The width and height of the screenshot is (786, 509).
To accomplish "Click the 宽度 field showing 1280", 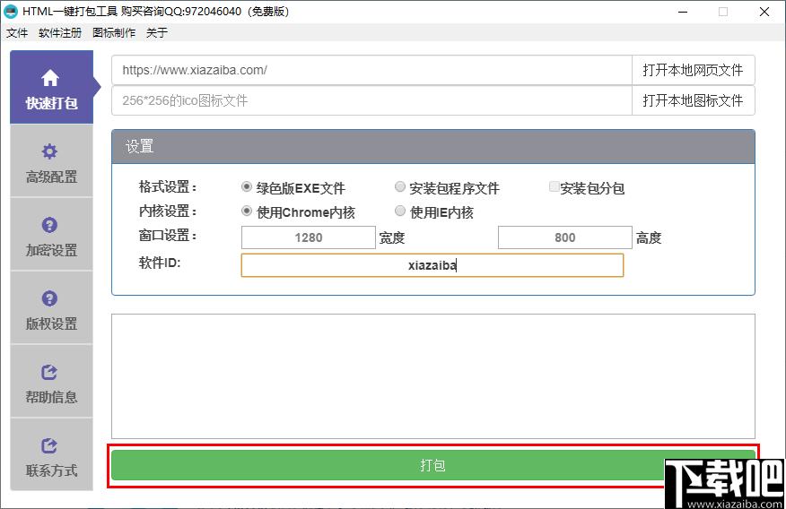I will tap(309, 237).
